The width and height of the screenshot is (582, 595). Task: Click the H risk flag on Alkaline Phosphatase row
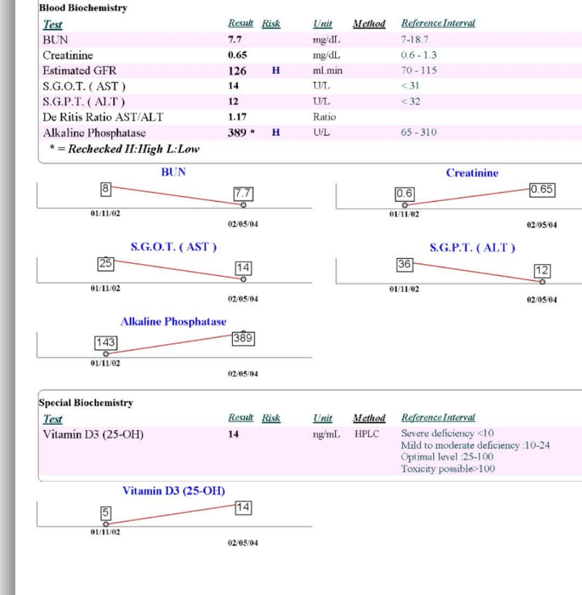(275, 133)
